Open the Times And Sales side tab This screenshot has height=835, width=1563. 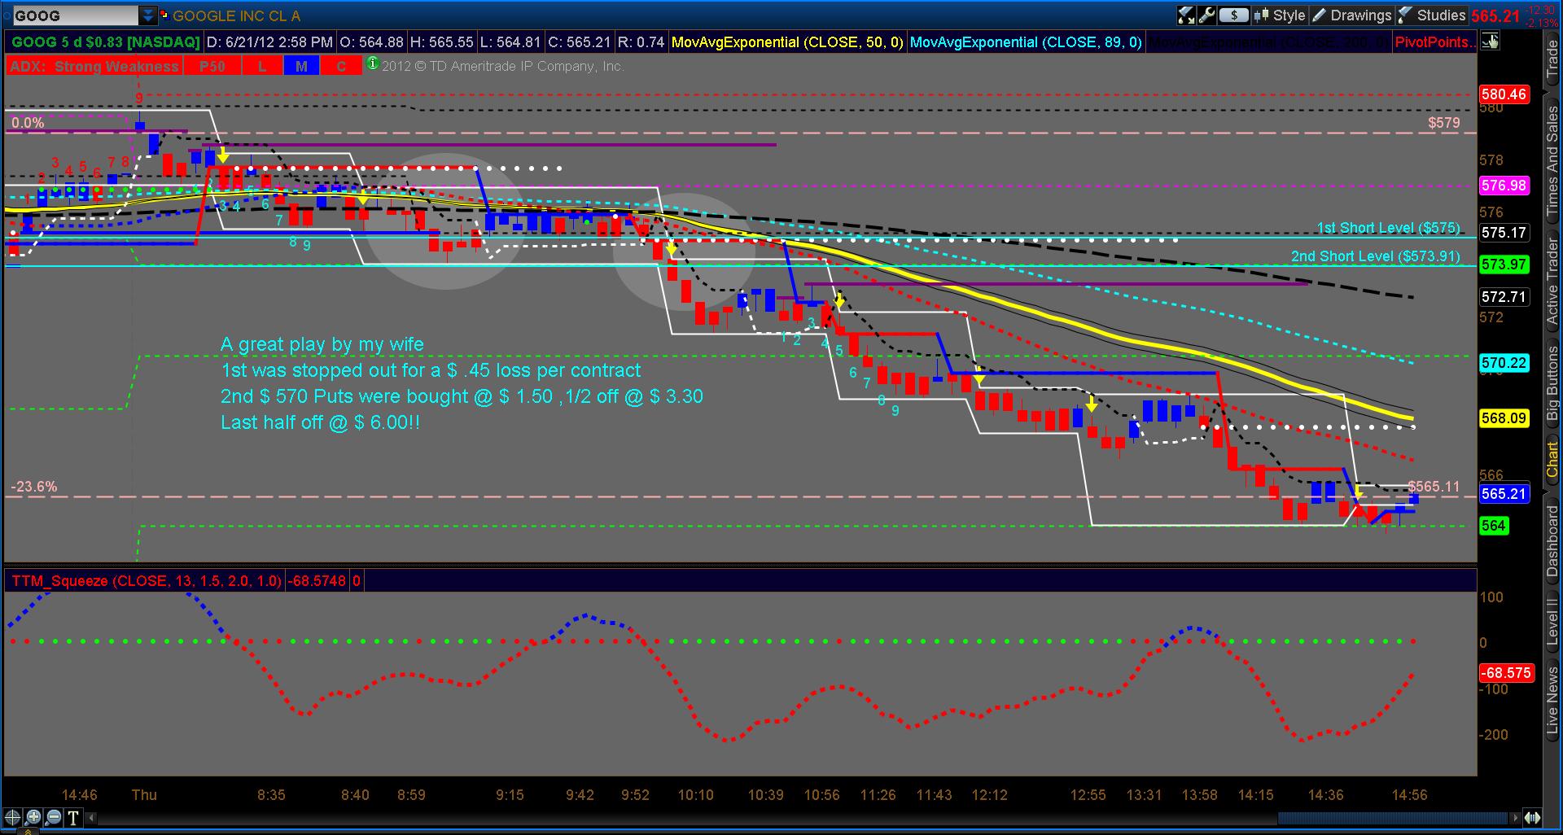coord(1552,160)
